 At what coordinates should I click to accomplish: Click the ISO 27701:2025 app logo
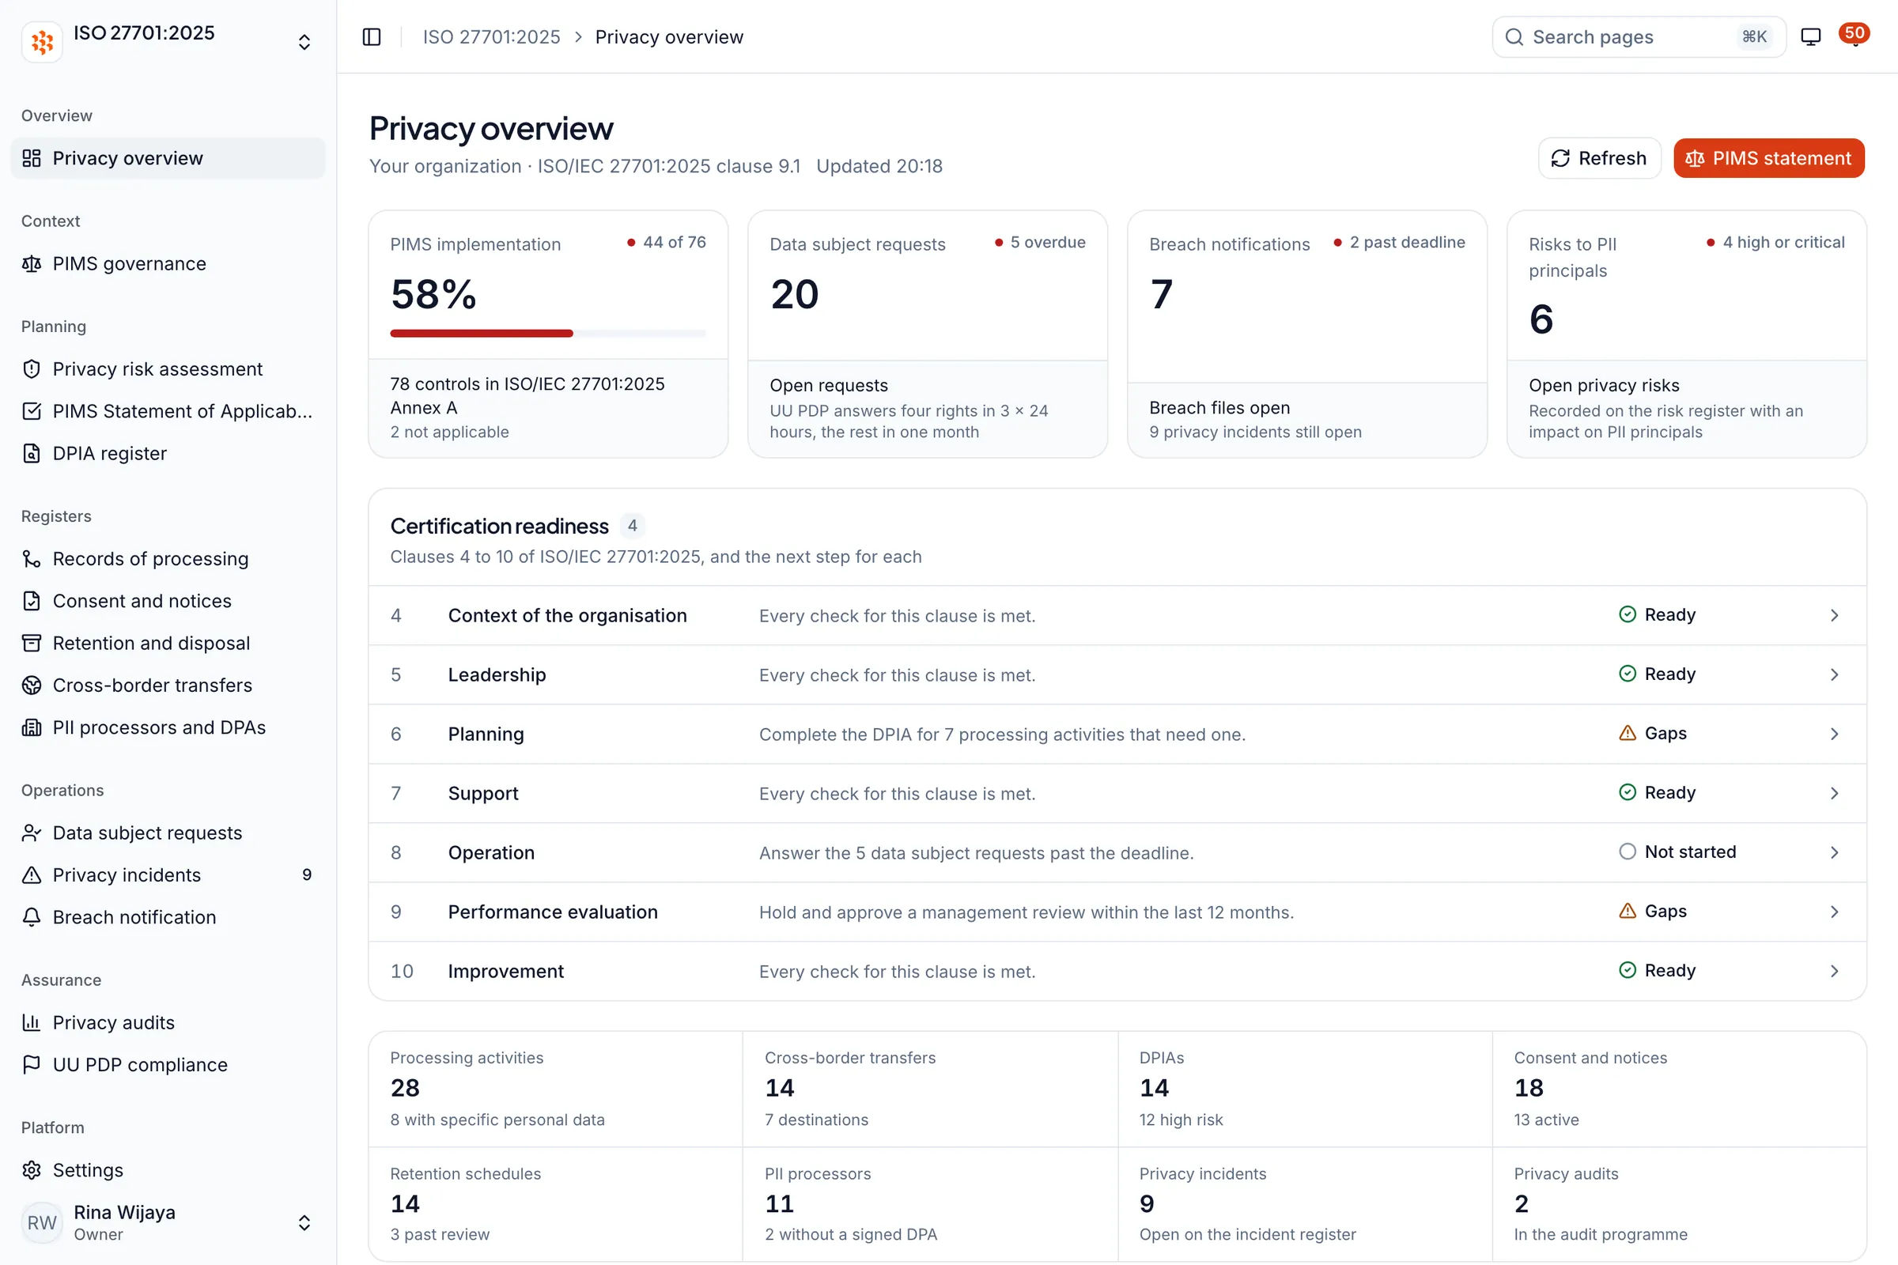42,42
